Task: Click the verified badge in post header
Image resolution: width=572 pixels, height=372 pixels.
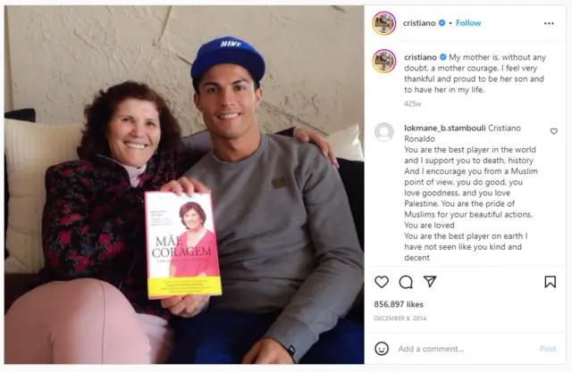Action: [442, 23]
